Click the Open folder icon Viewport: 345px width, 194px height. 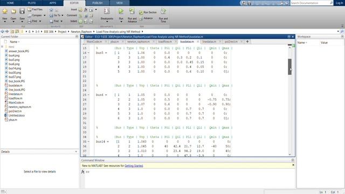(13, 11)
